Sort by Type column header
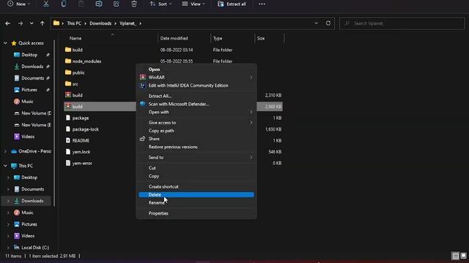The height and width of the screenshot is (263, 469). [218, 38]
